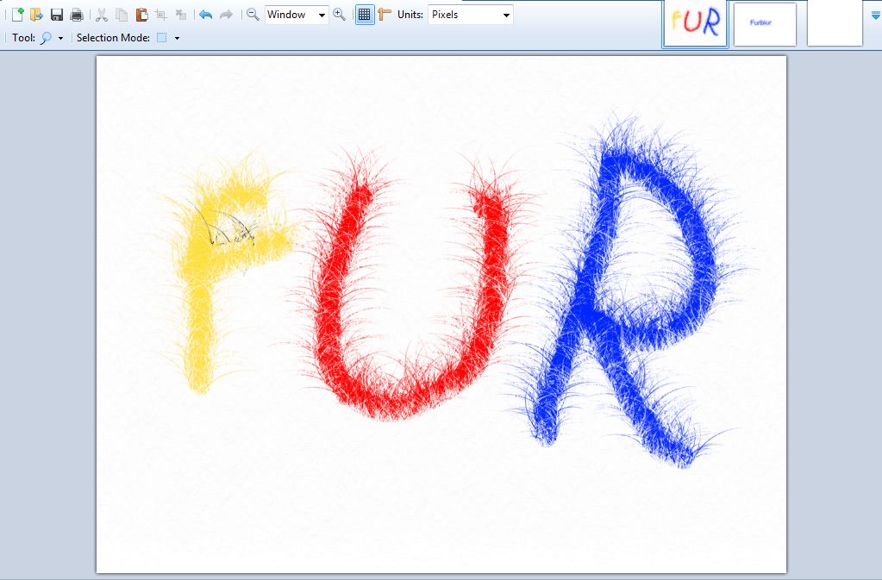Image resolution: width=882 pixels, height=580 pixels.
Task: Toggle the pixel grid display
Action: point(365,15)
